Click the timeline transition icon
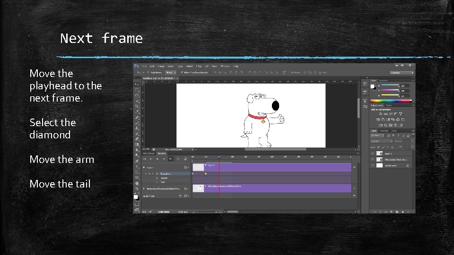 (x=185, y=159)
